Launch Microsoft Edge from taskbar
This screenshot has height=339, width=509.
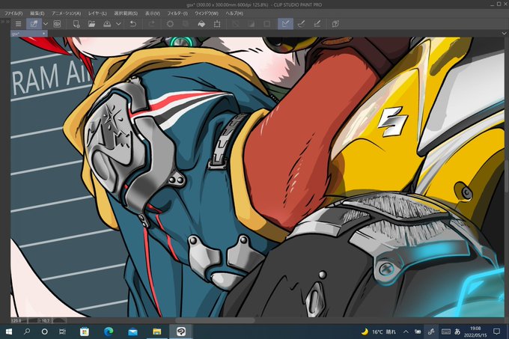[x=109, y=332]
